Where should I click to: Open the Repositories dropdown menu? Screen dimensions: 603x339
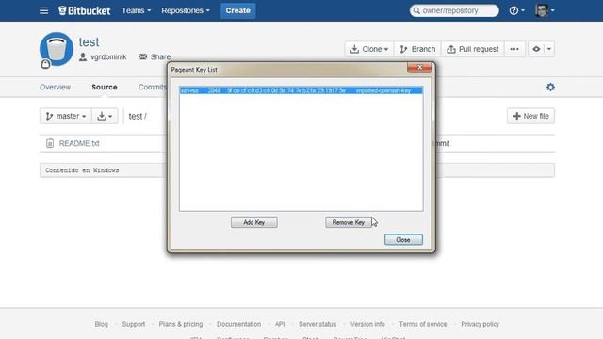186,10
